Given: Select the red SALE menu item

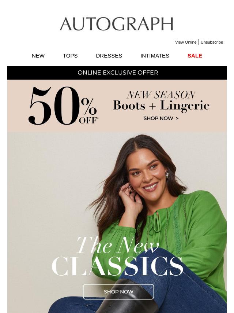Looking at the screenshot, I should click(x=195, y=56).
